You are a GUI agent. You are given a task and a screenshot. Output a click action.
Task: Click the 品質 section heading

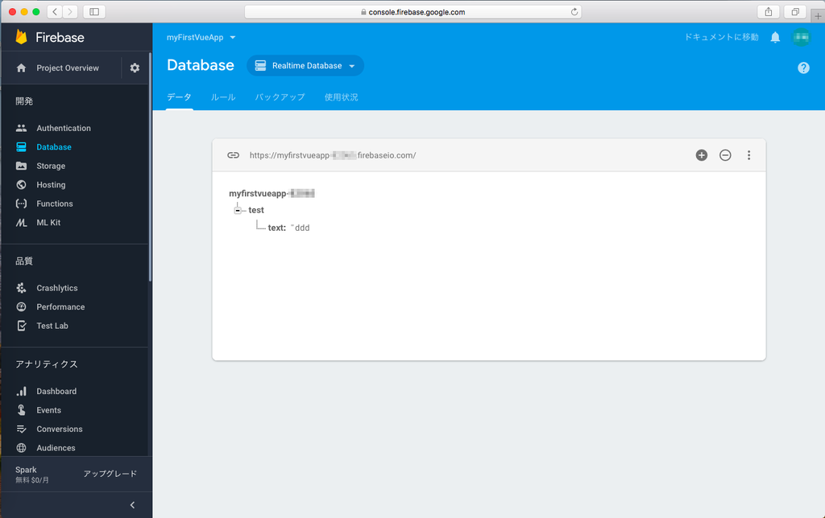pos(24,261)
